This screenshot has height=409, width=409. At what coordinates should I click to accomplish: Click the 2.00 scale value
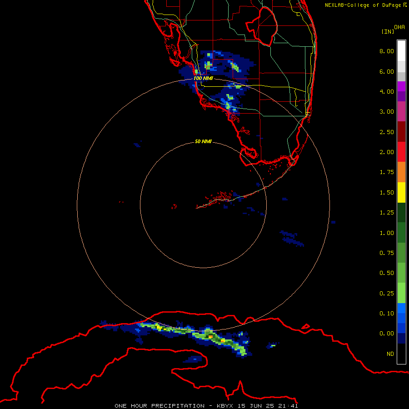coord(387,152)
